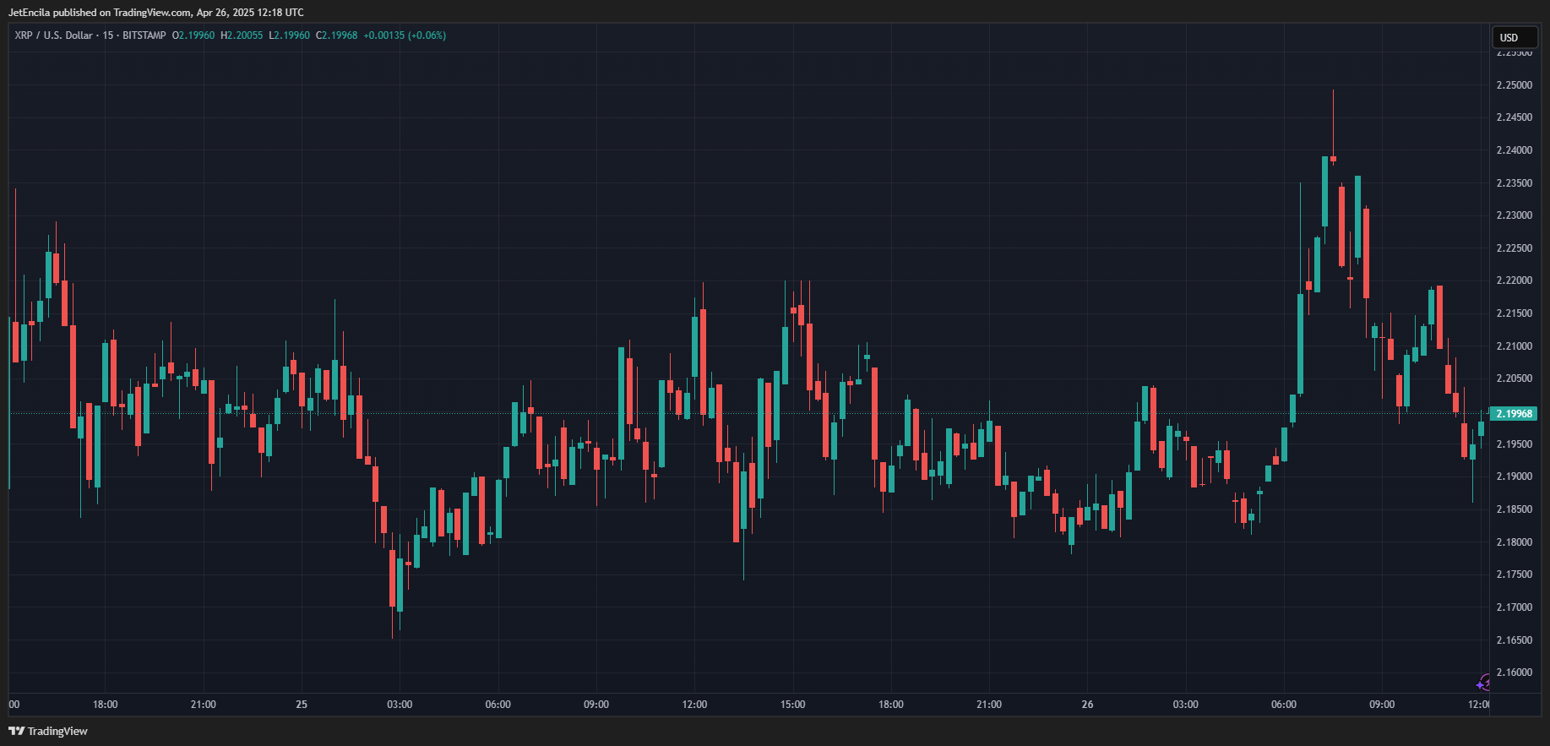The width and height of the screenshot is (1550, 746).
Task: Click the 2.17000 price axis label
Action: [1514, 607]
